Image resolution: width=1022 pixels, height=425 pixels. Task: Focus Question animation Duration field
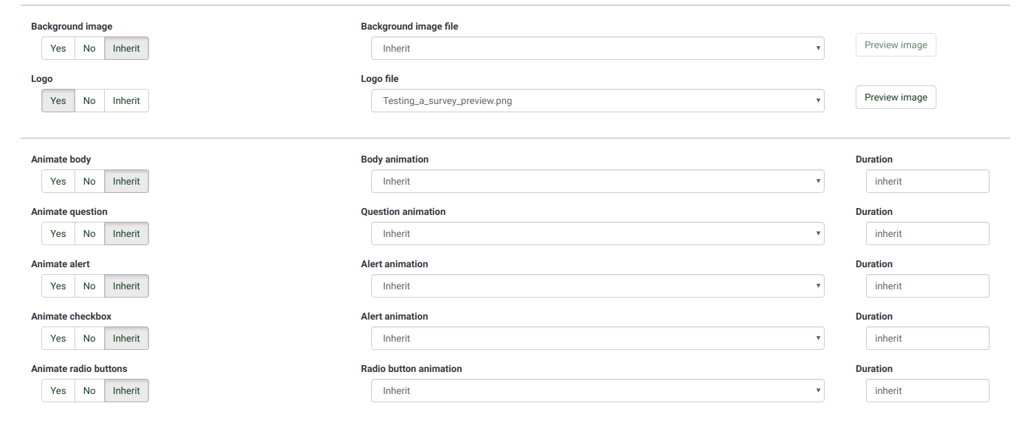pos(927,234)
